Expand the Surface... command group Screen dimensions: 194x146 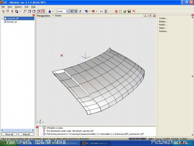164,31
